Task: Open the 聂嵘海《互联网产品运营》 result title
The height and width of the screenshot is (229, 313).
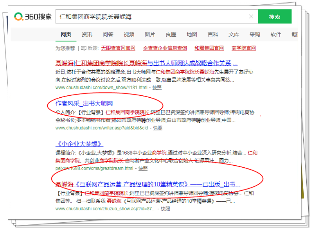Action: click(x=148, y=184)
